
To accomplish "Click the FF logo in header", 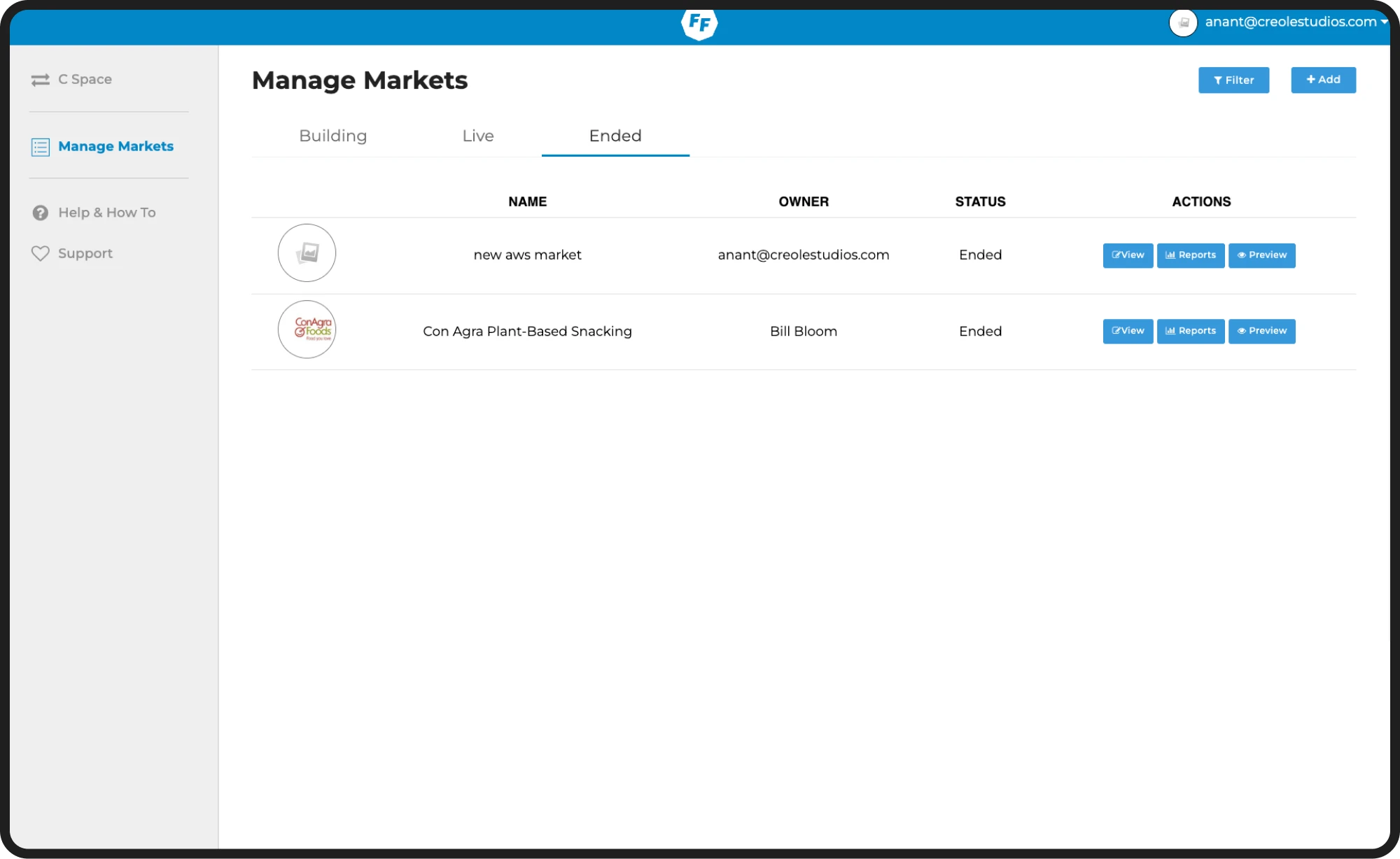I will click(699, 24).
